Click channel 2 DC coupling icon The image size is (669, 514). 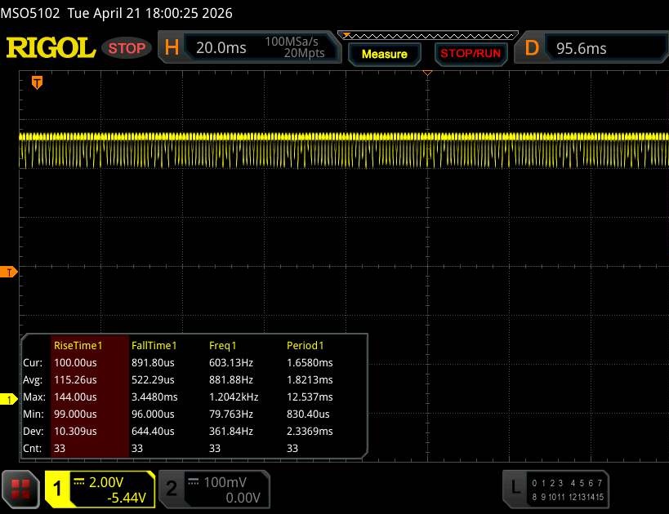[194, 481]
